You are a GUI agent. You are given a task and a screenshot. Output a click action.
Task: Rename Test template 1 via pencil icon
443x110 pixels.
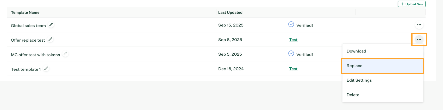tap(46, 68)
